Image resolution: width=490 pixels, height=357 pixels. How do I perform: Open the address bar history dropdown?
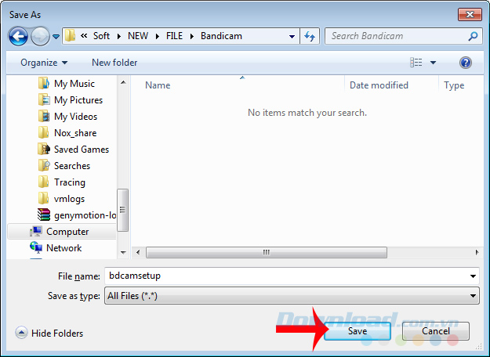[x=292, y=37]
